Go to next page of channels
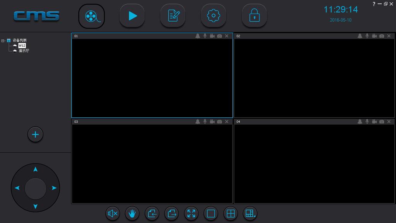The image size is (396, 223). (171, 214)
